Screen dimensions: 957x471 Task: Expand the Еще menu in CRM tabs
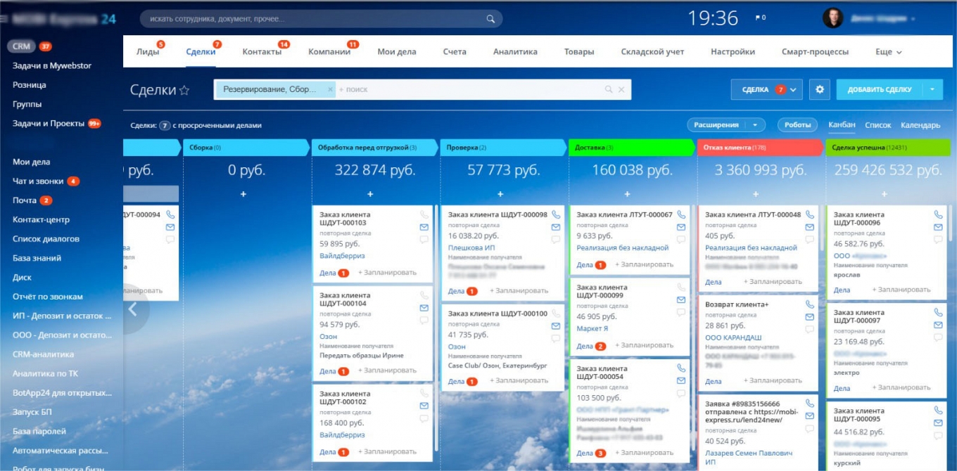[888, 52]
